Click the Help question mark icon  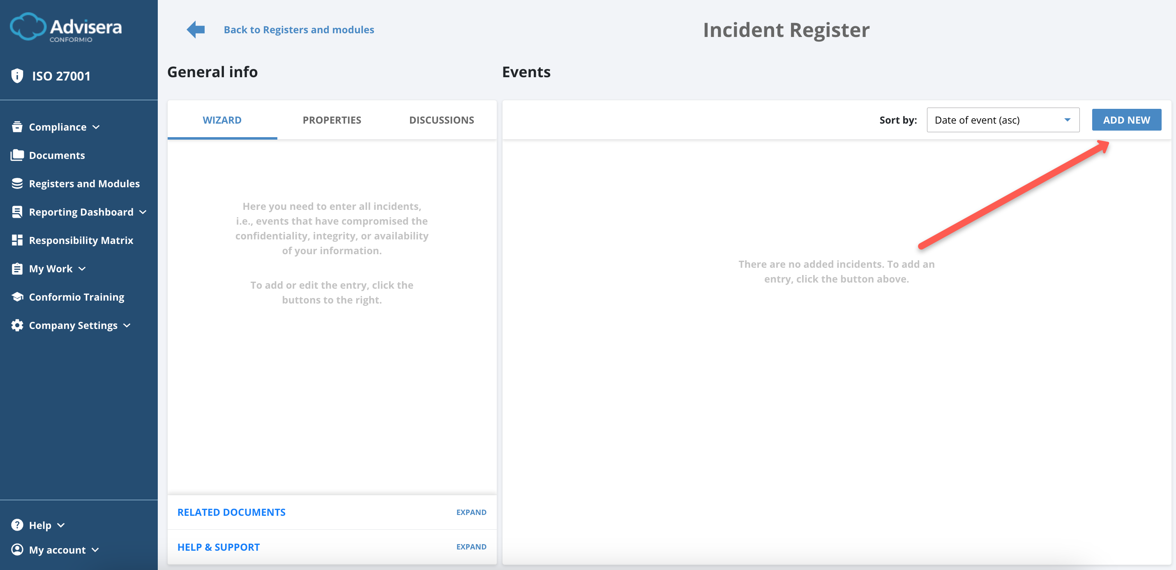17,525
